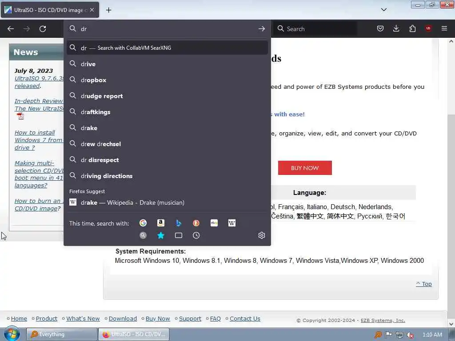Image resolution: width=455 pixels, height=341 pixels.
Task: Choose 'dr — Search with CollabVM SearXNG'
Action: [167, 48]
